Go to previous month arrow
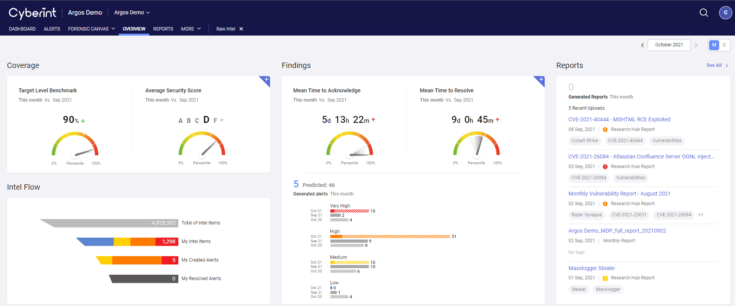This screenshot has width=735, height=306. tap(643, 45)
